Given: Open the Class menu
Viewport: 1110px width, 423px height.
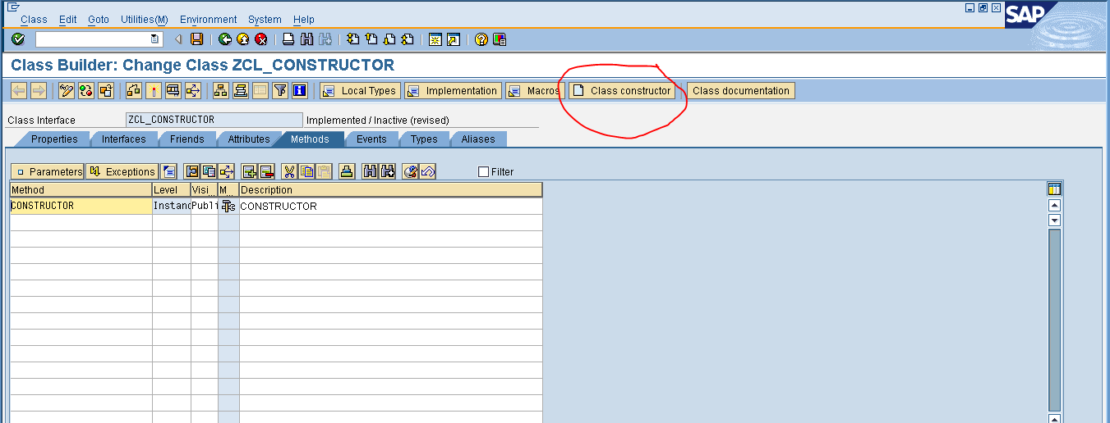Looking at the screenshot, I should (x=34, y=20).
